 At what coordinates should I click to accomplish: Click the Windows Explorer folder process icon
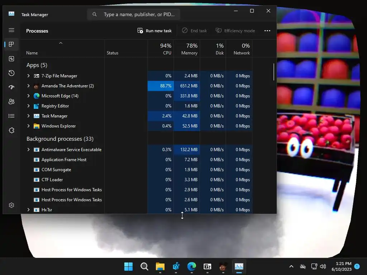coord(37,126)
